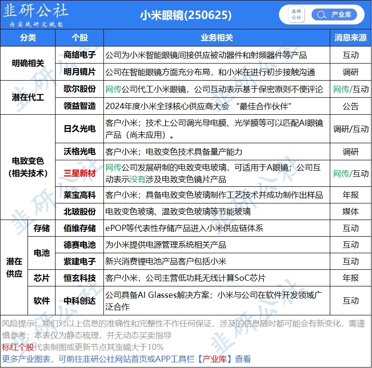
Task: Click 明月镜片 description about 初步接触沟通
Action: pyautogui.click(x=210, y=72)
